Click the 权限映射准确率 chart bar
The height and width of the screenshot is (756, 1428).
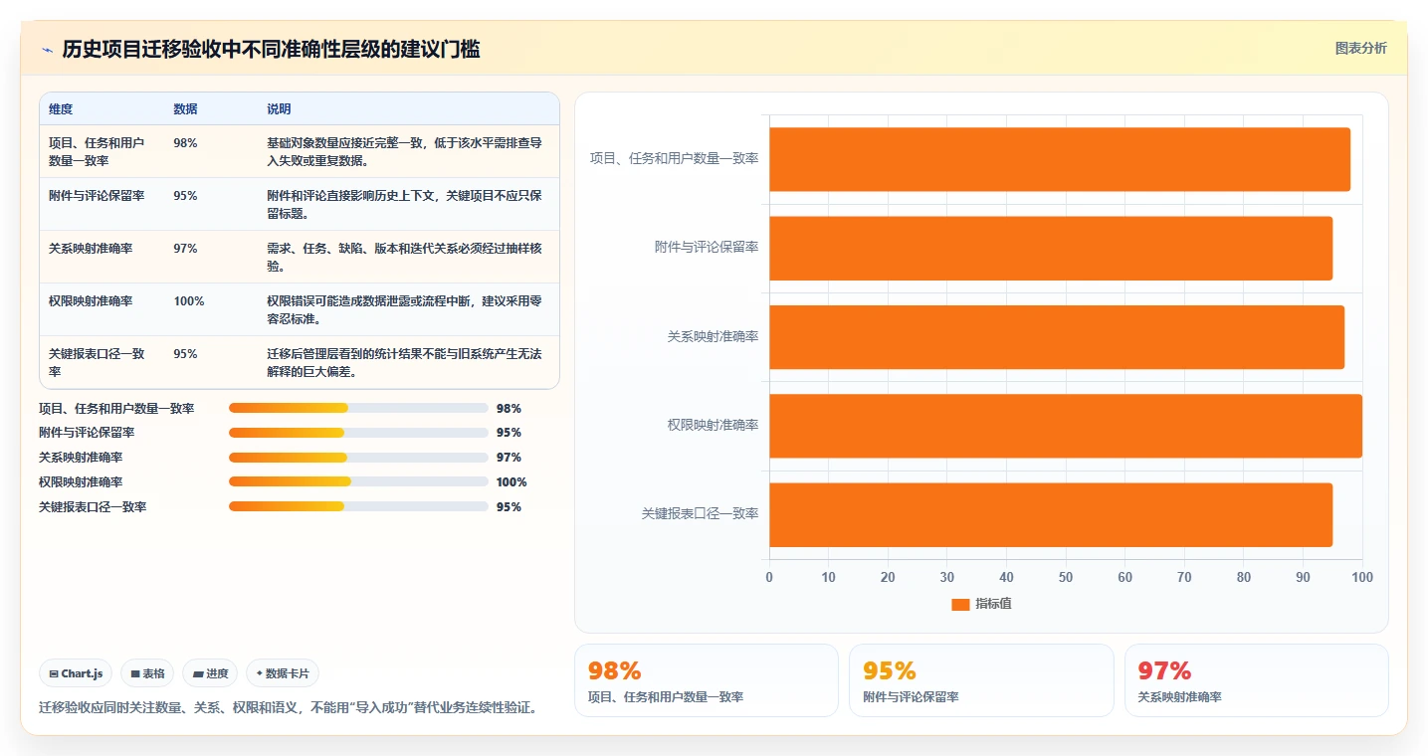[x=1066, y=426]
